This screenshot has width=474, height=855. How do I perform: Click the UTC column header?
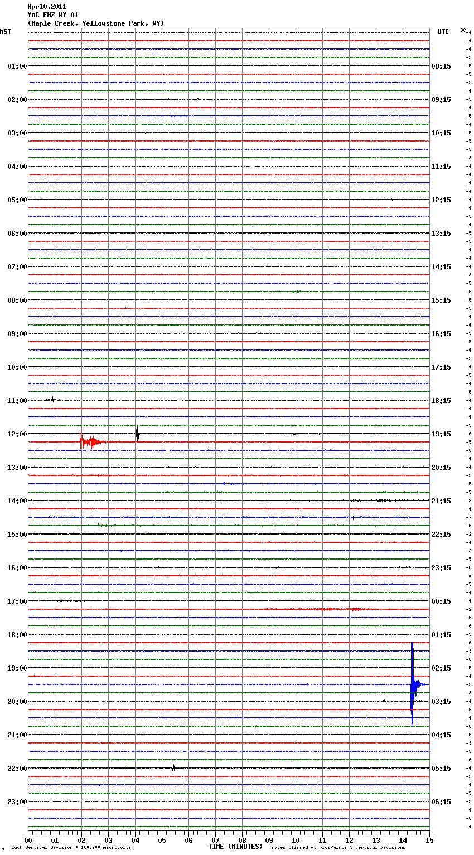tap(443, 32)
